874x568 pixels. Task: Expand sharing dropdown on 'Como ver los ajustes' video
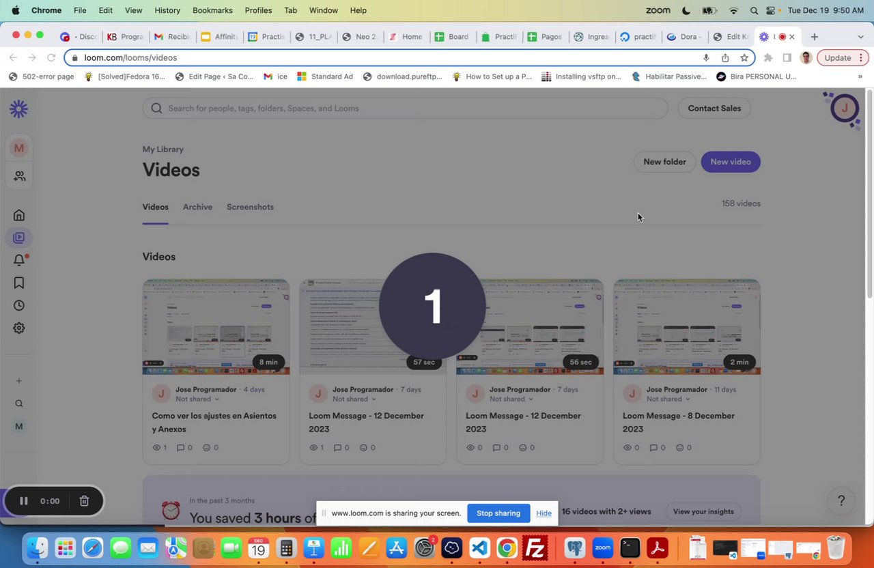[197, 399]
